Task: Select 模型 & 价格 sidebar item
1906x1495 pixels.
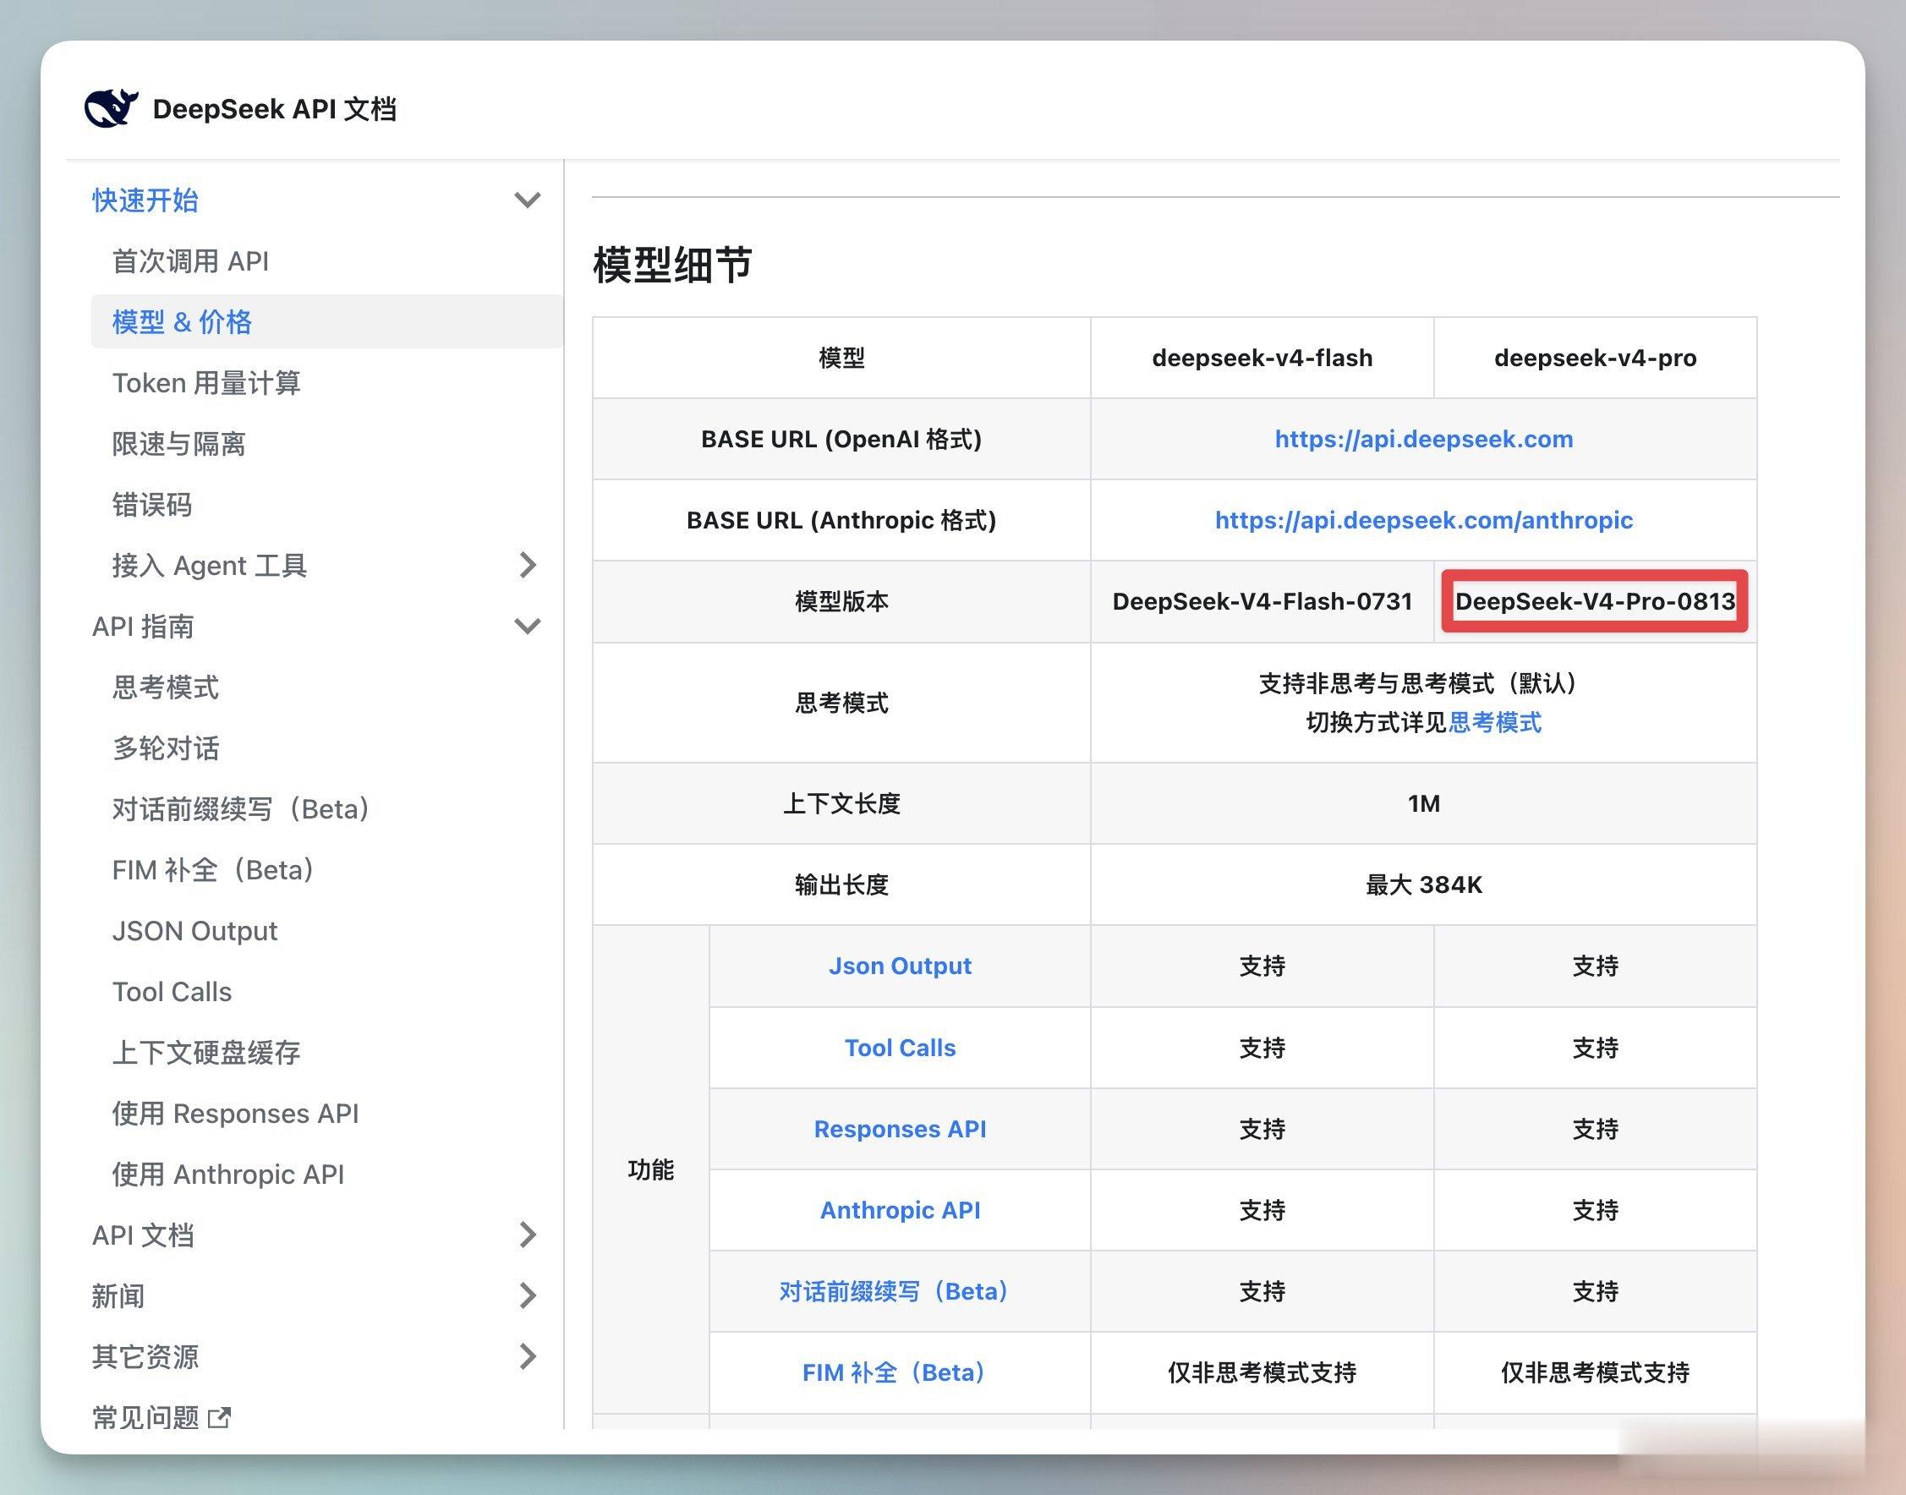Action: 327,321
